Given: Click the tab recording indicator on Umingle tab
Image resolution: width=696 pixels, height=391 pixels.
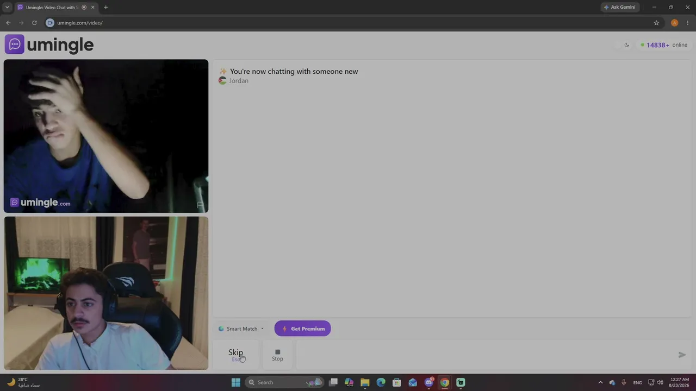Looking at the screenshot, I should tap(84, 7).
